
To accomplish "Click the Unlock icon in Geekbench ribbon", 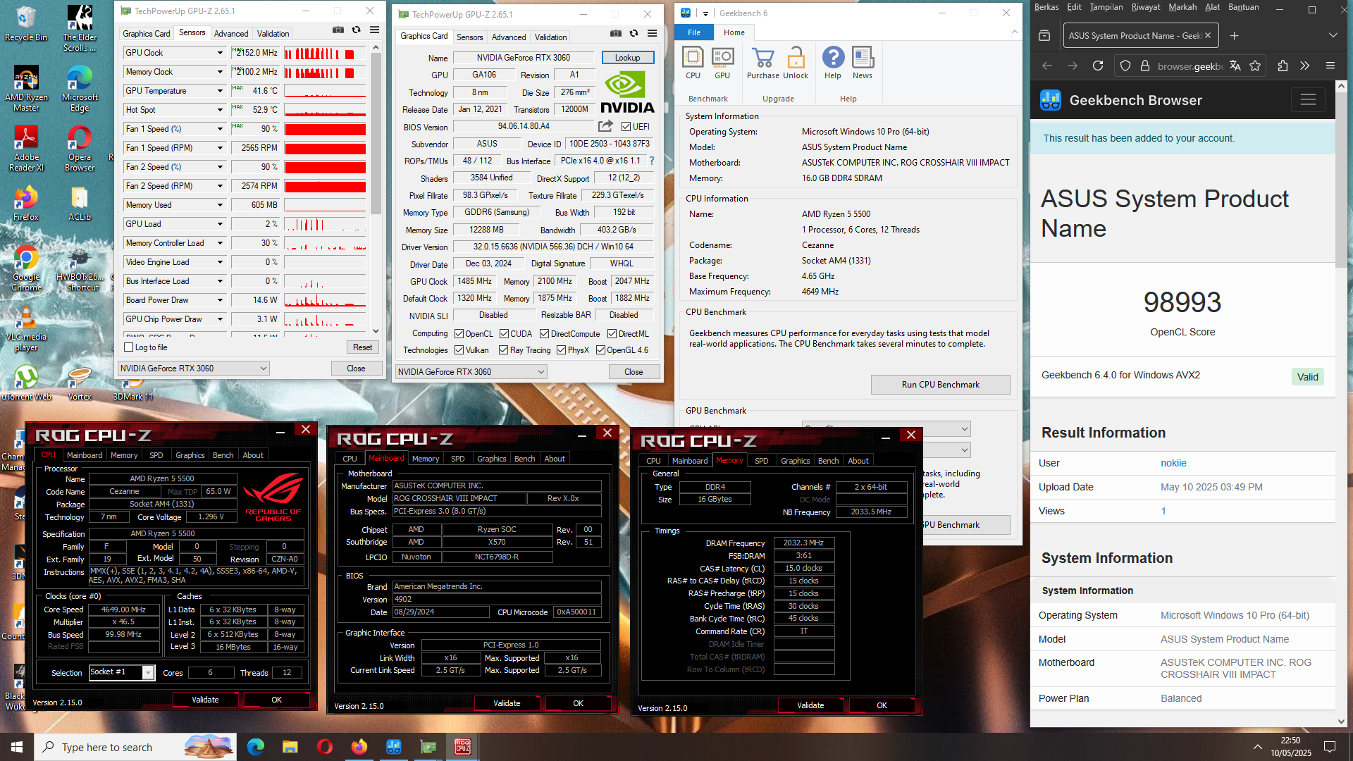I will click(796, 63).
